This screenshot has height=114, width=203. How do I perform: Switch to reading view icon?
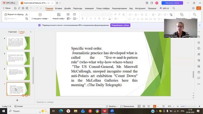tap(149, 106)
